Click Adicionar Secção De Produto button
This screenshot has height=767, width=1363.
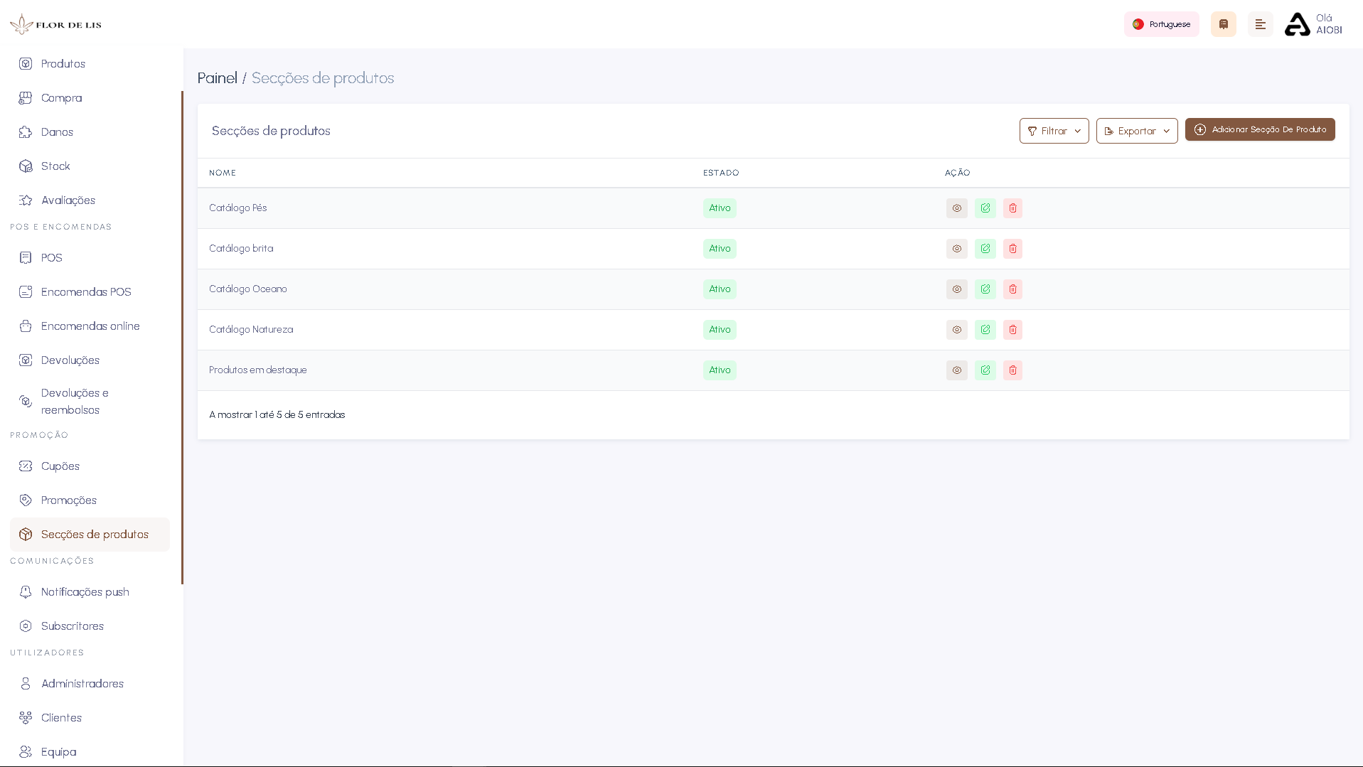click(x=1260, y=129)
